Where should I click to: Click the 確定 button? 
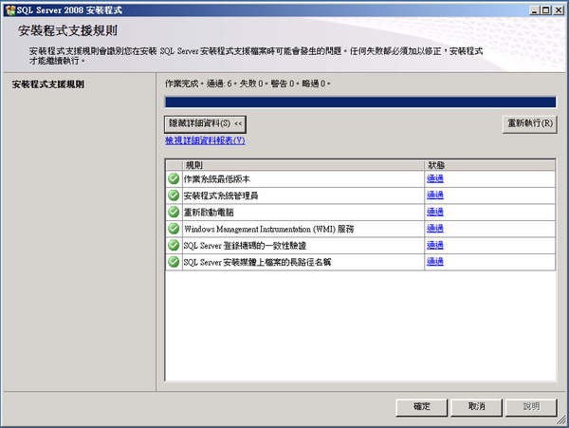coord(422,407)
